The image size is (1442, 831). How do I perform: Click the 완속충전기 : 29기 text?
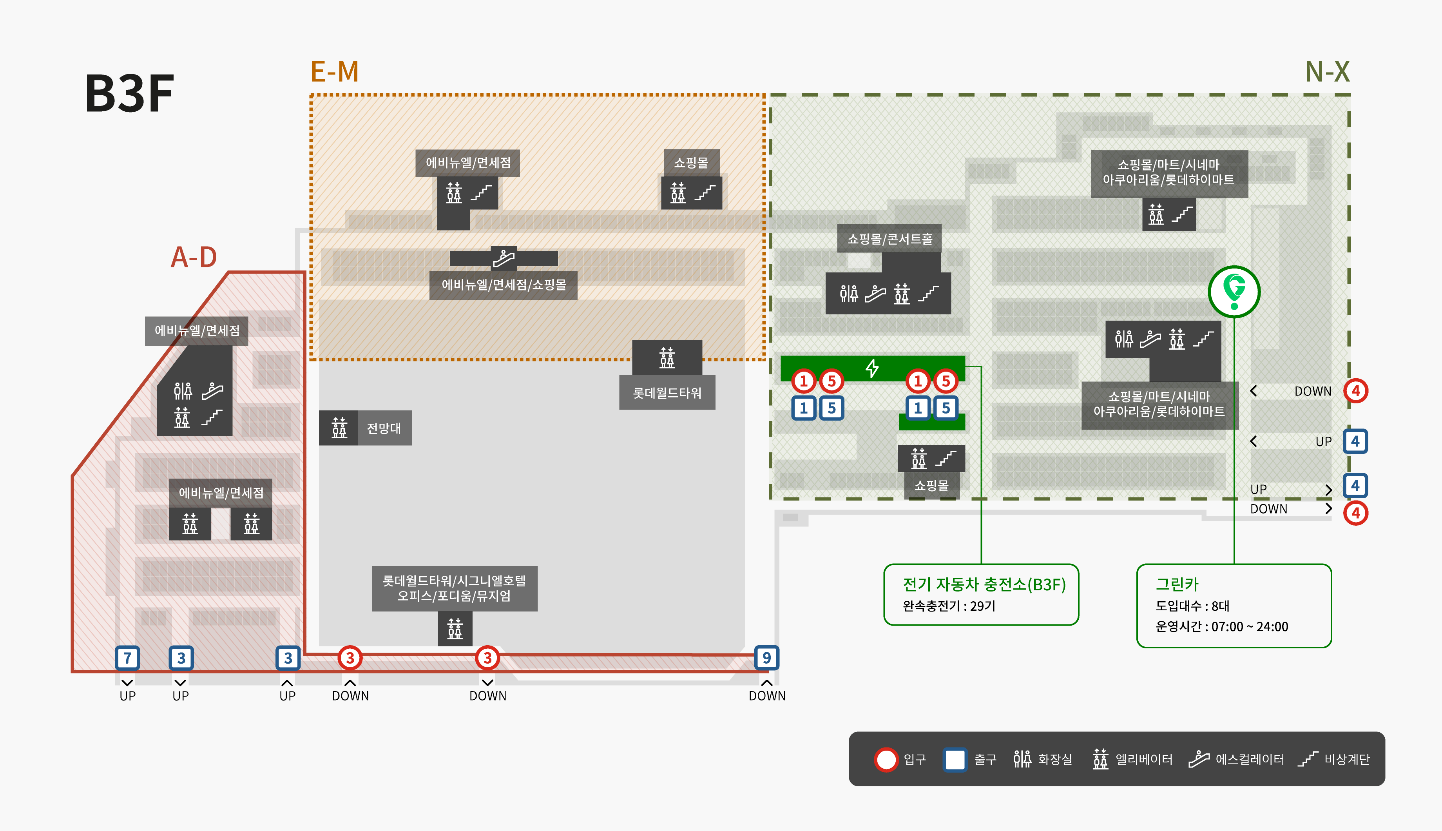click(x=949, y=606)
